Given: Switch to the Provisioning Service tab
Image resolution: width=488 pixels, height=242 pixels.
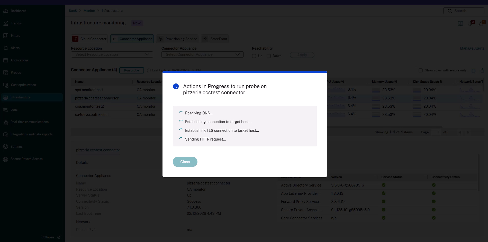Looking at the screenshot, I should click(x=177, y=39).
